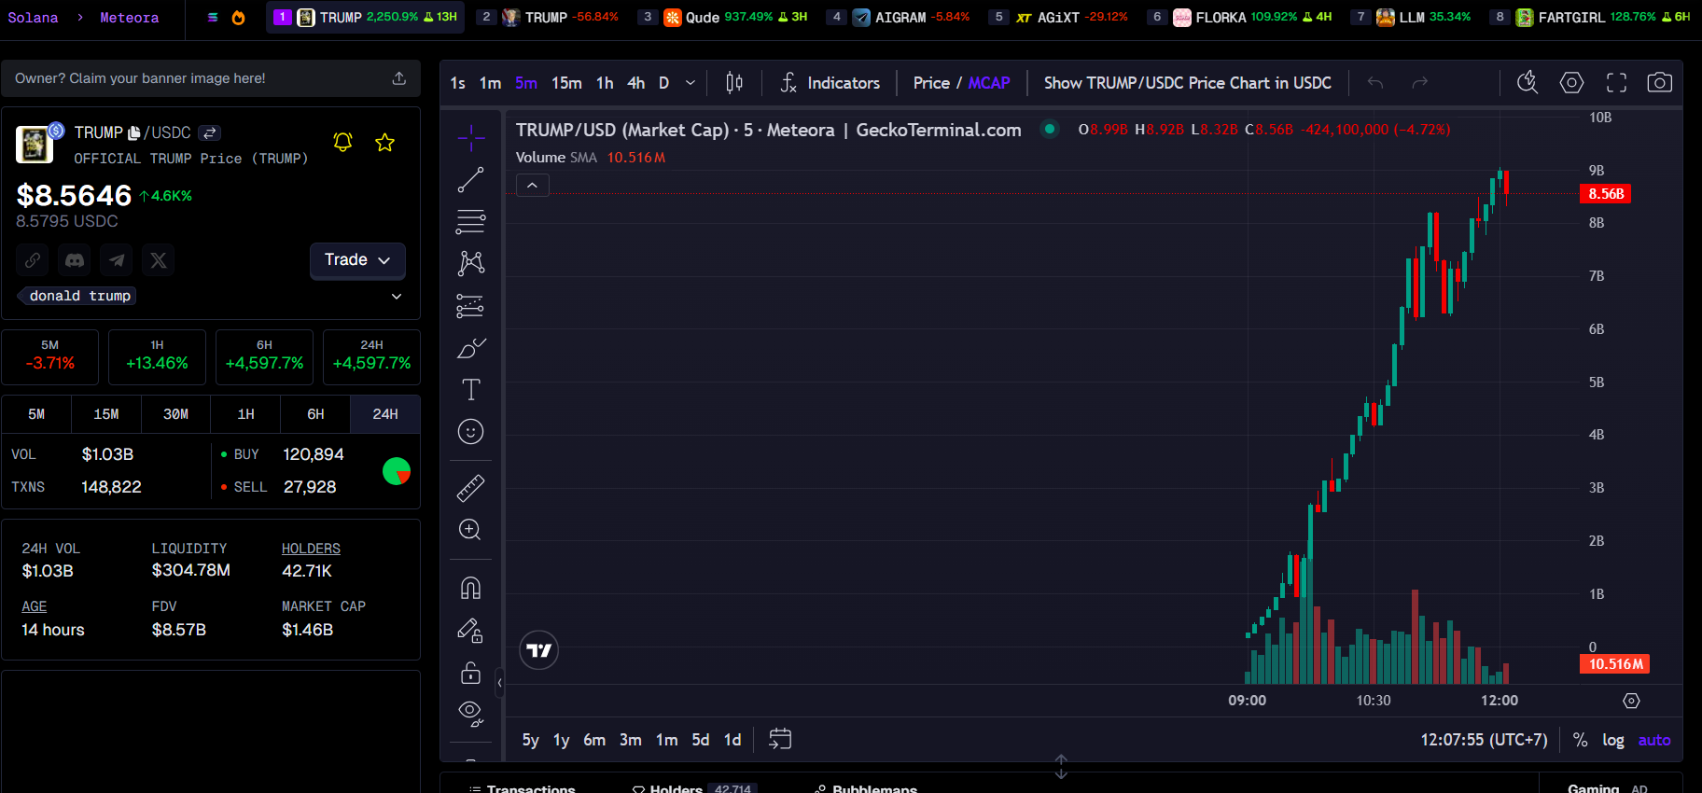Viewport: 1702px width, 793px height.
Task: Open the Fibonacci retracement tools
Action: click(x=471, y=222)
